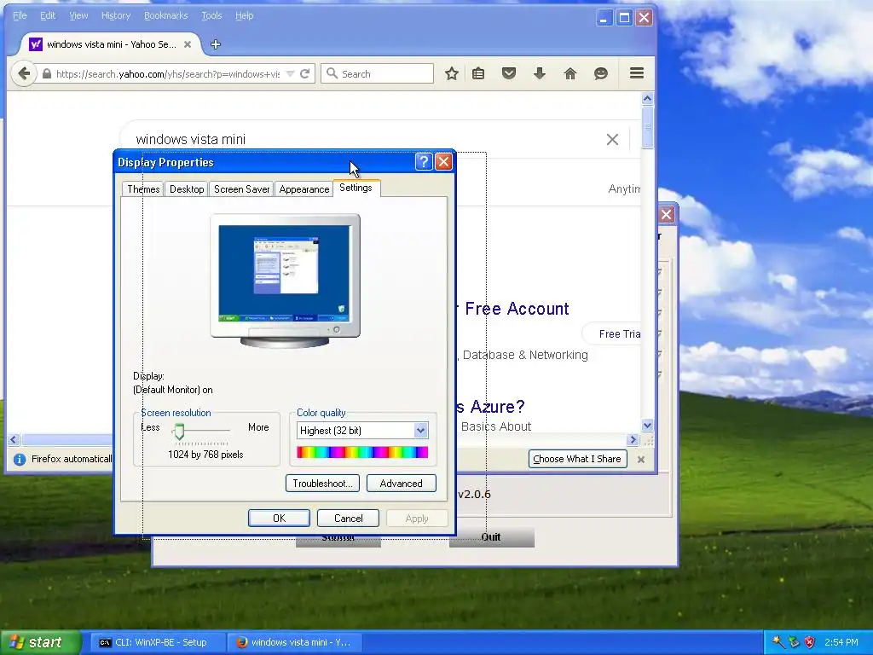Click Firefox vertical scrollbar down arrow

pos(647,426)
